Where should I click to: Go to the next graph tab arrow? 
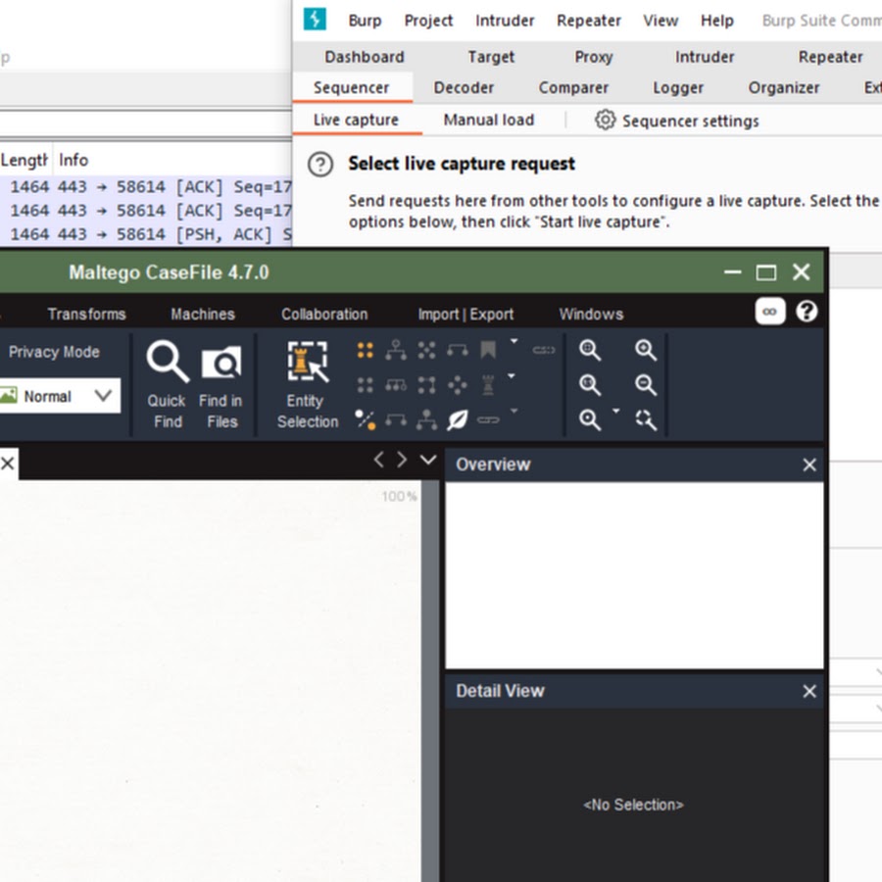pyautogui.click(x=402, y=461)
